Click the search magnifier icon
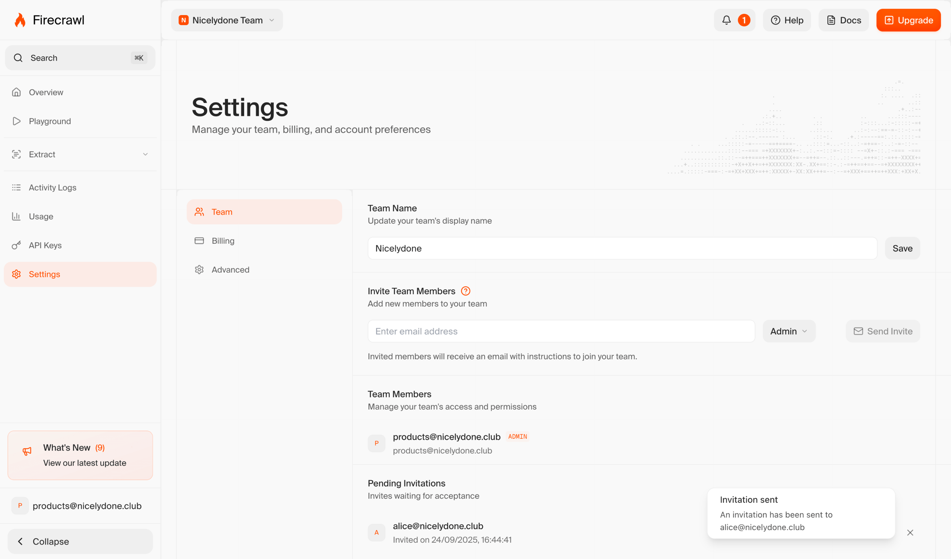The image size is (951, 559). click(x=18, y=58)
